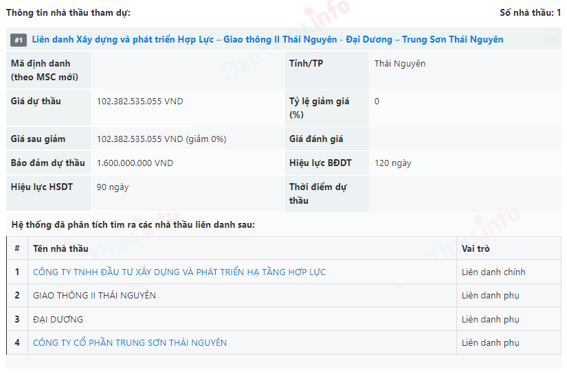Viewport: 567px width, 376px height.
Task: Click the Thái Nguyên province value
Action: coord(399,64)
